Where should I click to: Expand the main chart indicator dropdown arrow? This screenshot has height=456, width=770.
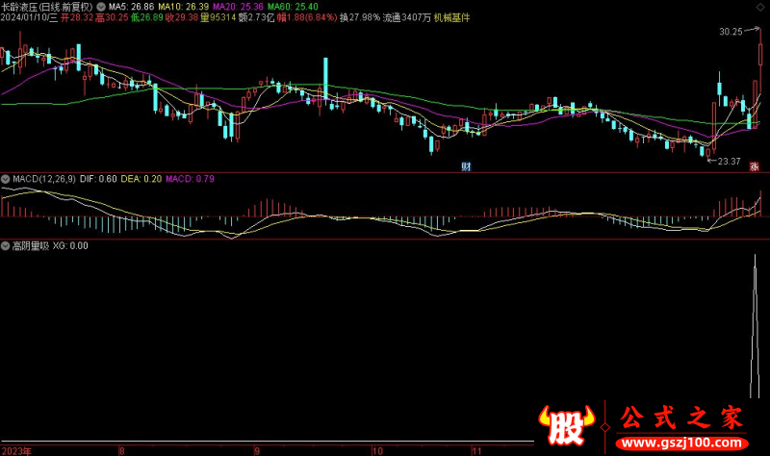click(102, 6)
